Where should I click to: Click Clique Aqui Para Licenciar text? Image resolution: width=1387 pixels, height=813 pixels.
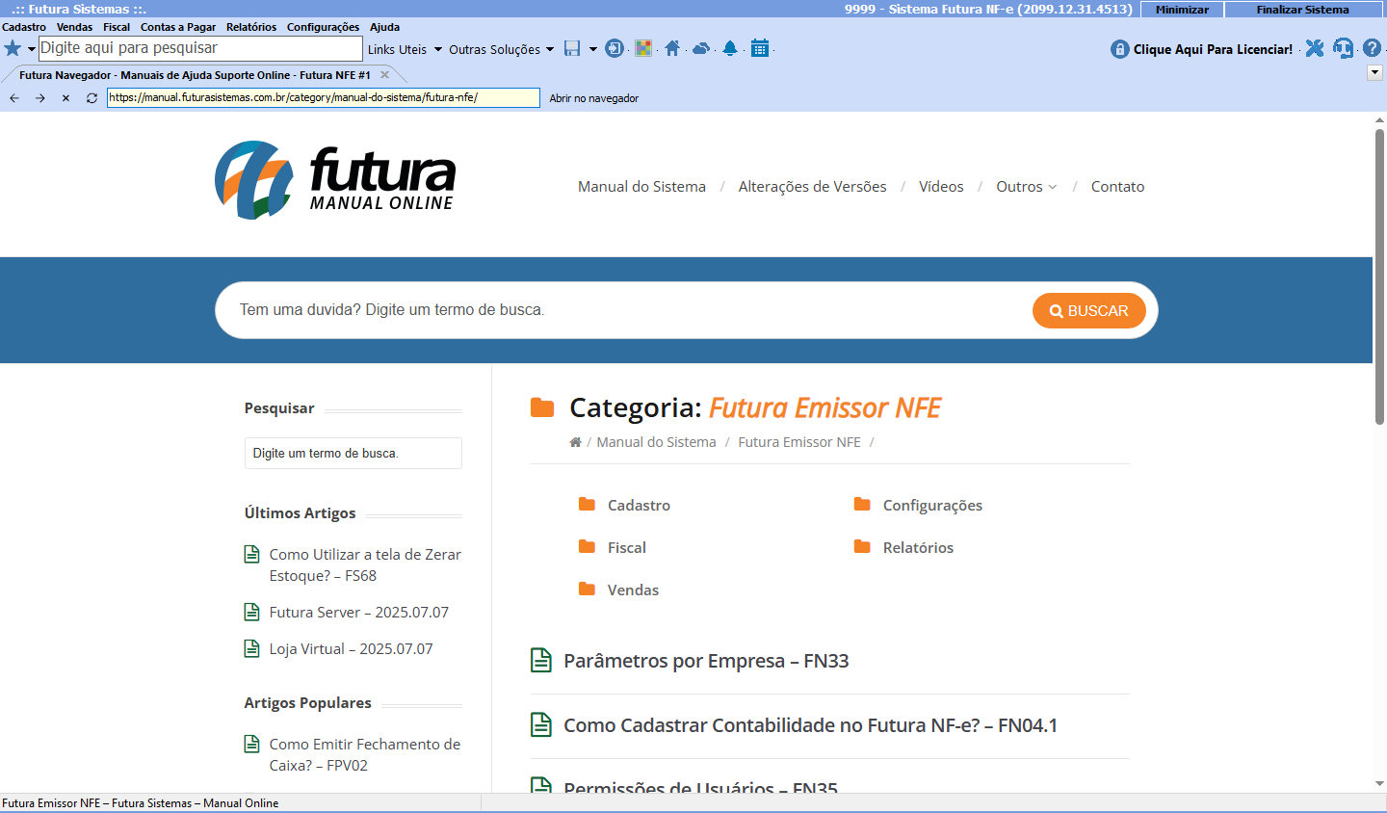(x=1213, y=49)
